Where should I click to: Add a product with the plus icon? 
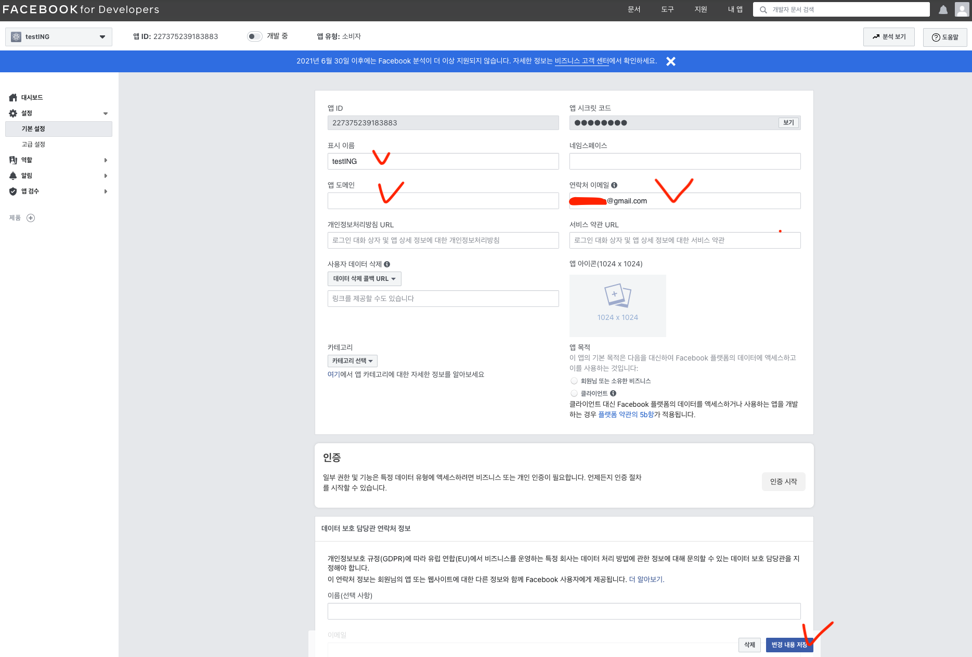tap(31, 218)
